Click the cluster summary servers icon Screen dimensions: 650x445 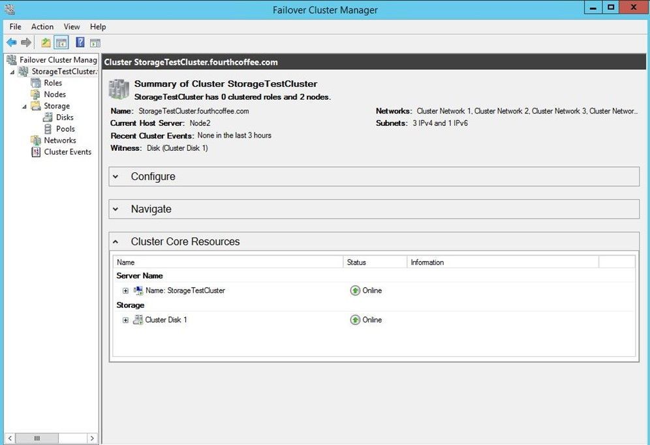point(119,89)
